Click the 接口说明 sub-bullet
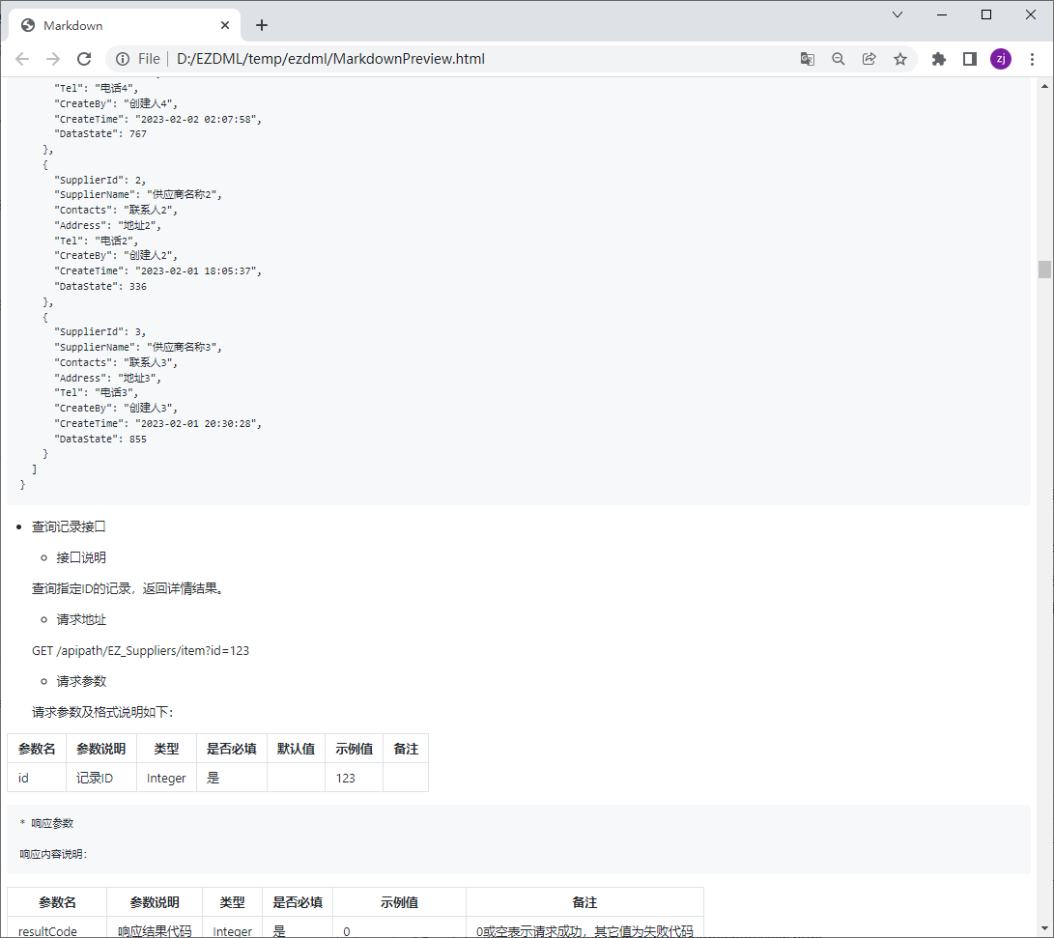This screenshot has width=1054, height=938. tap(81, 557)
